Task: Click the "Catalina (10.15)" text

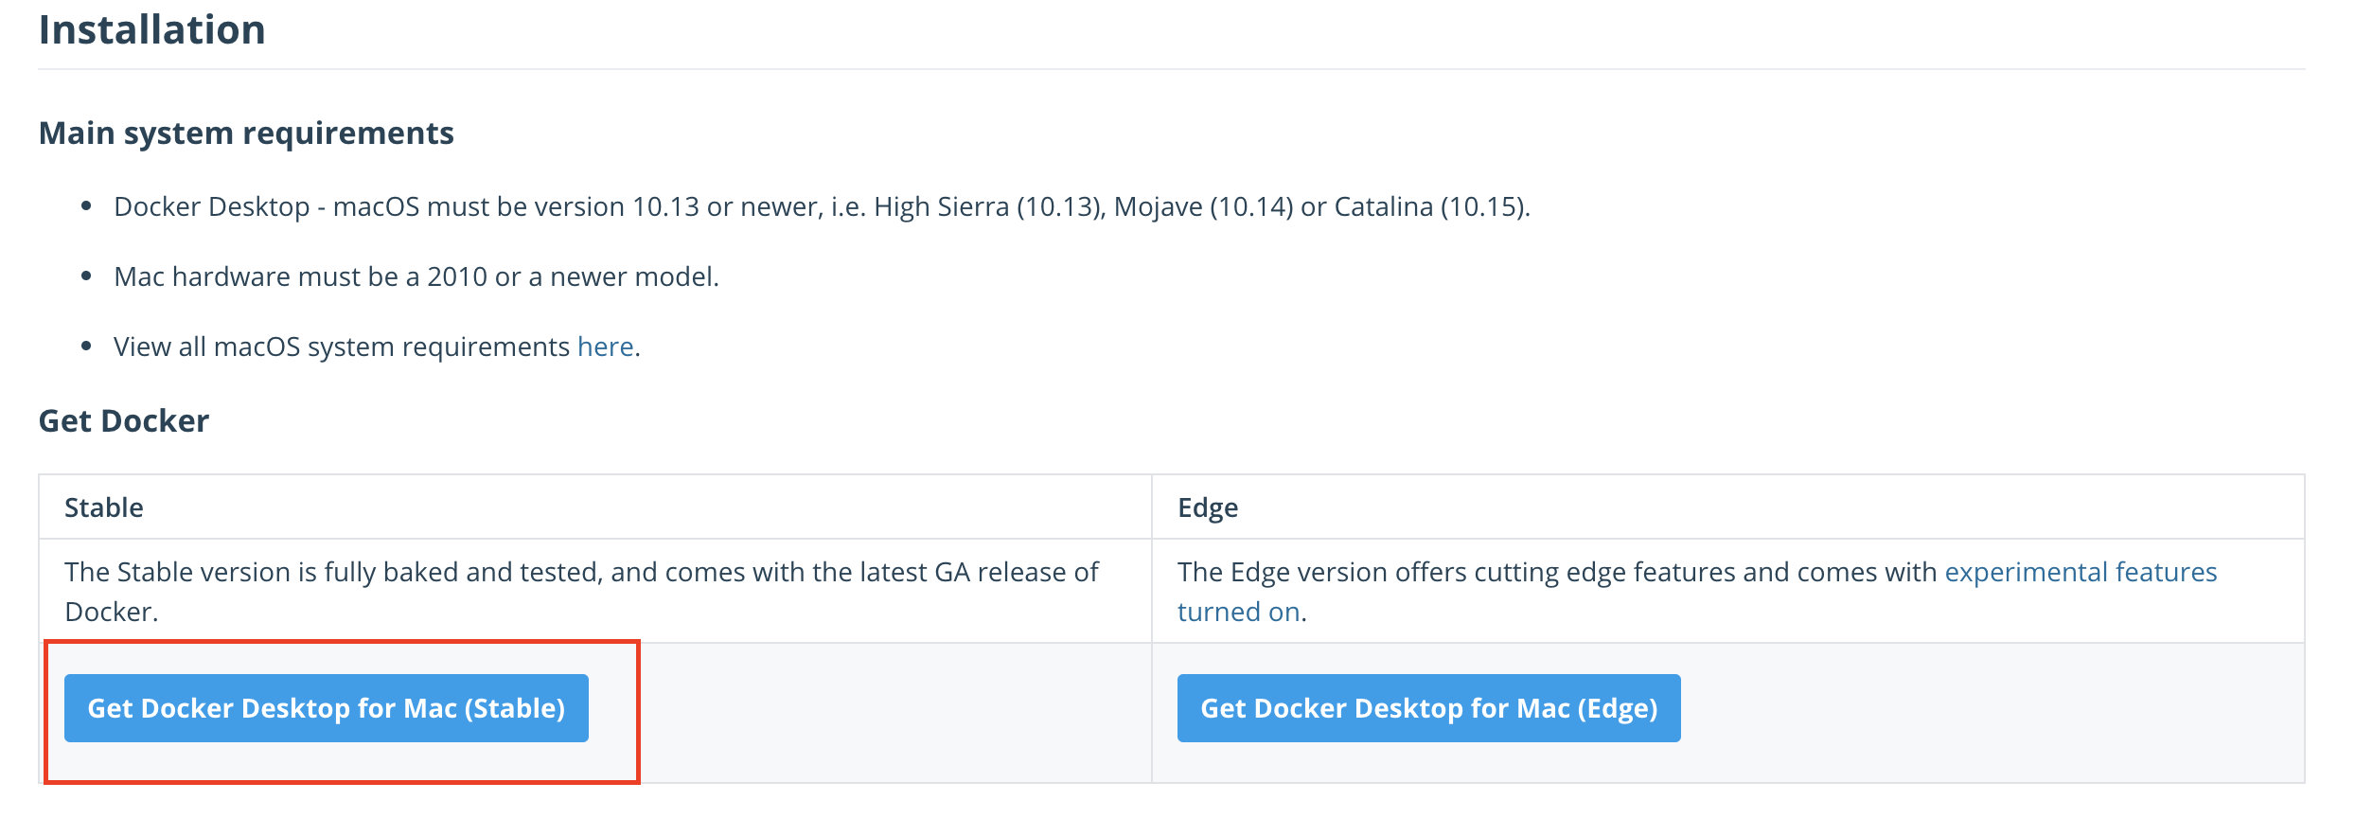Action: pos(1431,206)
